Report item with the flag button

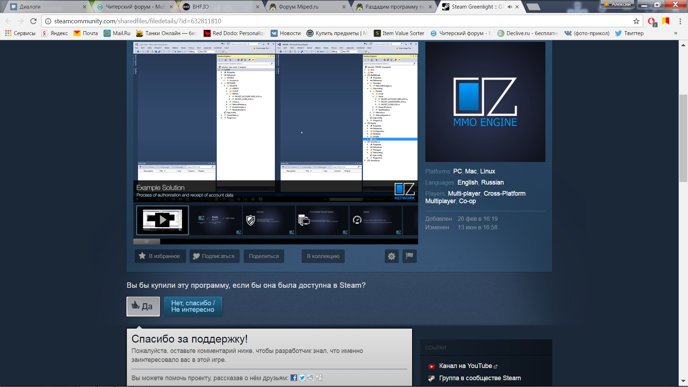410,256
